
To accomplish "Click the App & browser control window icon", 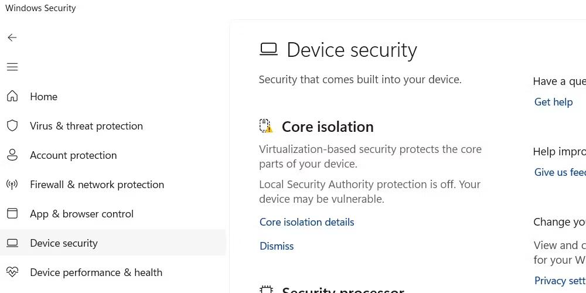I will point(12,213).
